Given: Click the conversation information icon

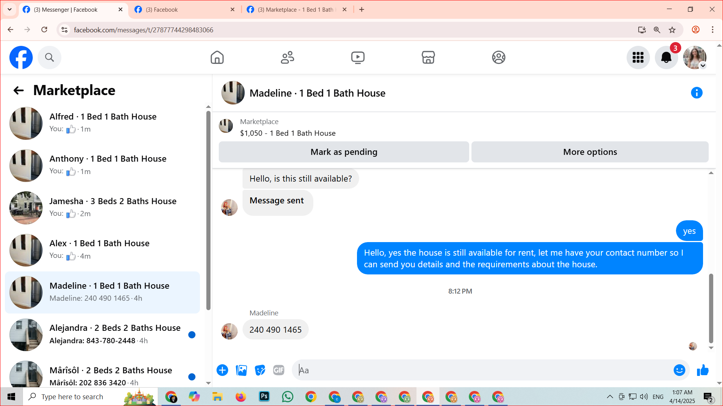Looking at the screenshot, I should pyautogui.click(x=696, y=93).
